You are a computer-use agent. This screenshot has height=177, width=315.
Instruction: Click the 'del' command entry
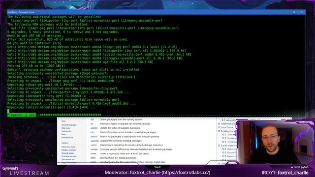tap(92, 119)
